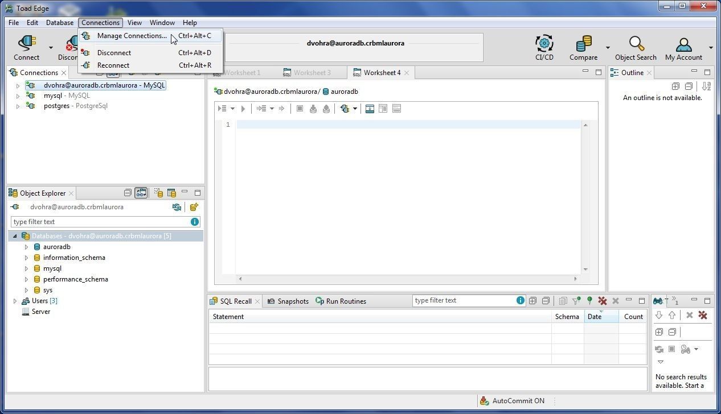
Task: Sort by Count column header
Action: (x=633, y=317)
